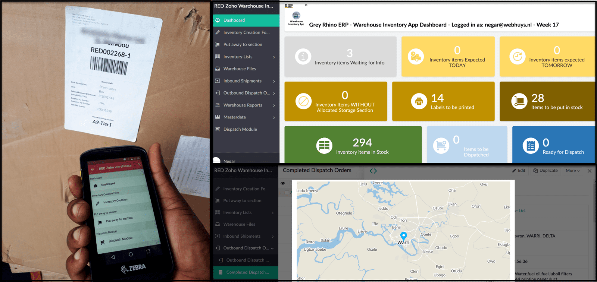
Task: Open the Outbound Dispatch ... sub-item in the bottom sidebar
Action: point(246,260)
